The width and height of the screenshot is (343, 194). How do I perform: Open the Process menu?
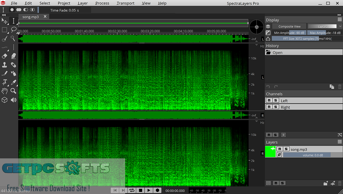(x=102, y=3)
